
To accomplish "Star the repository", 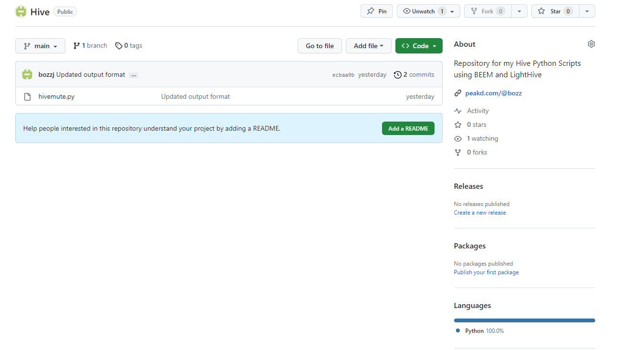I will pyautogui.click(x=555, y=11).
